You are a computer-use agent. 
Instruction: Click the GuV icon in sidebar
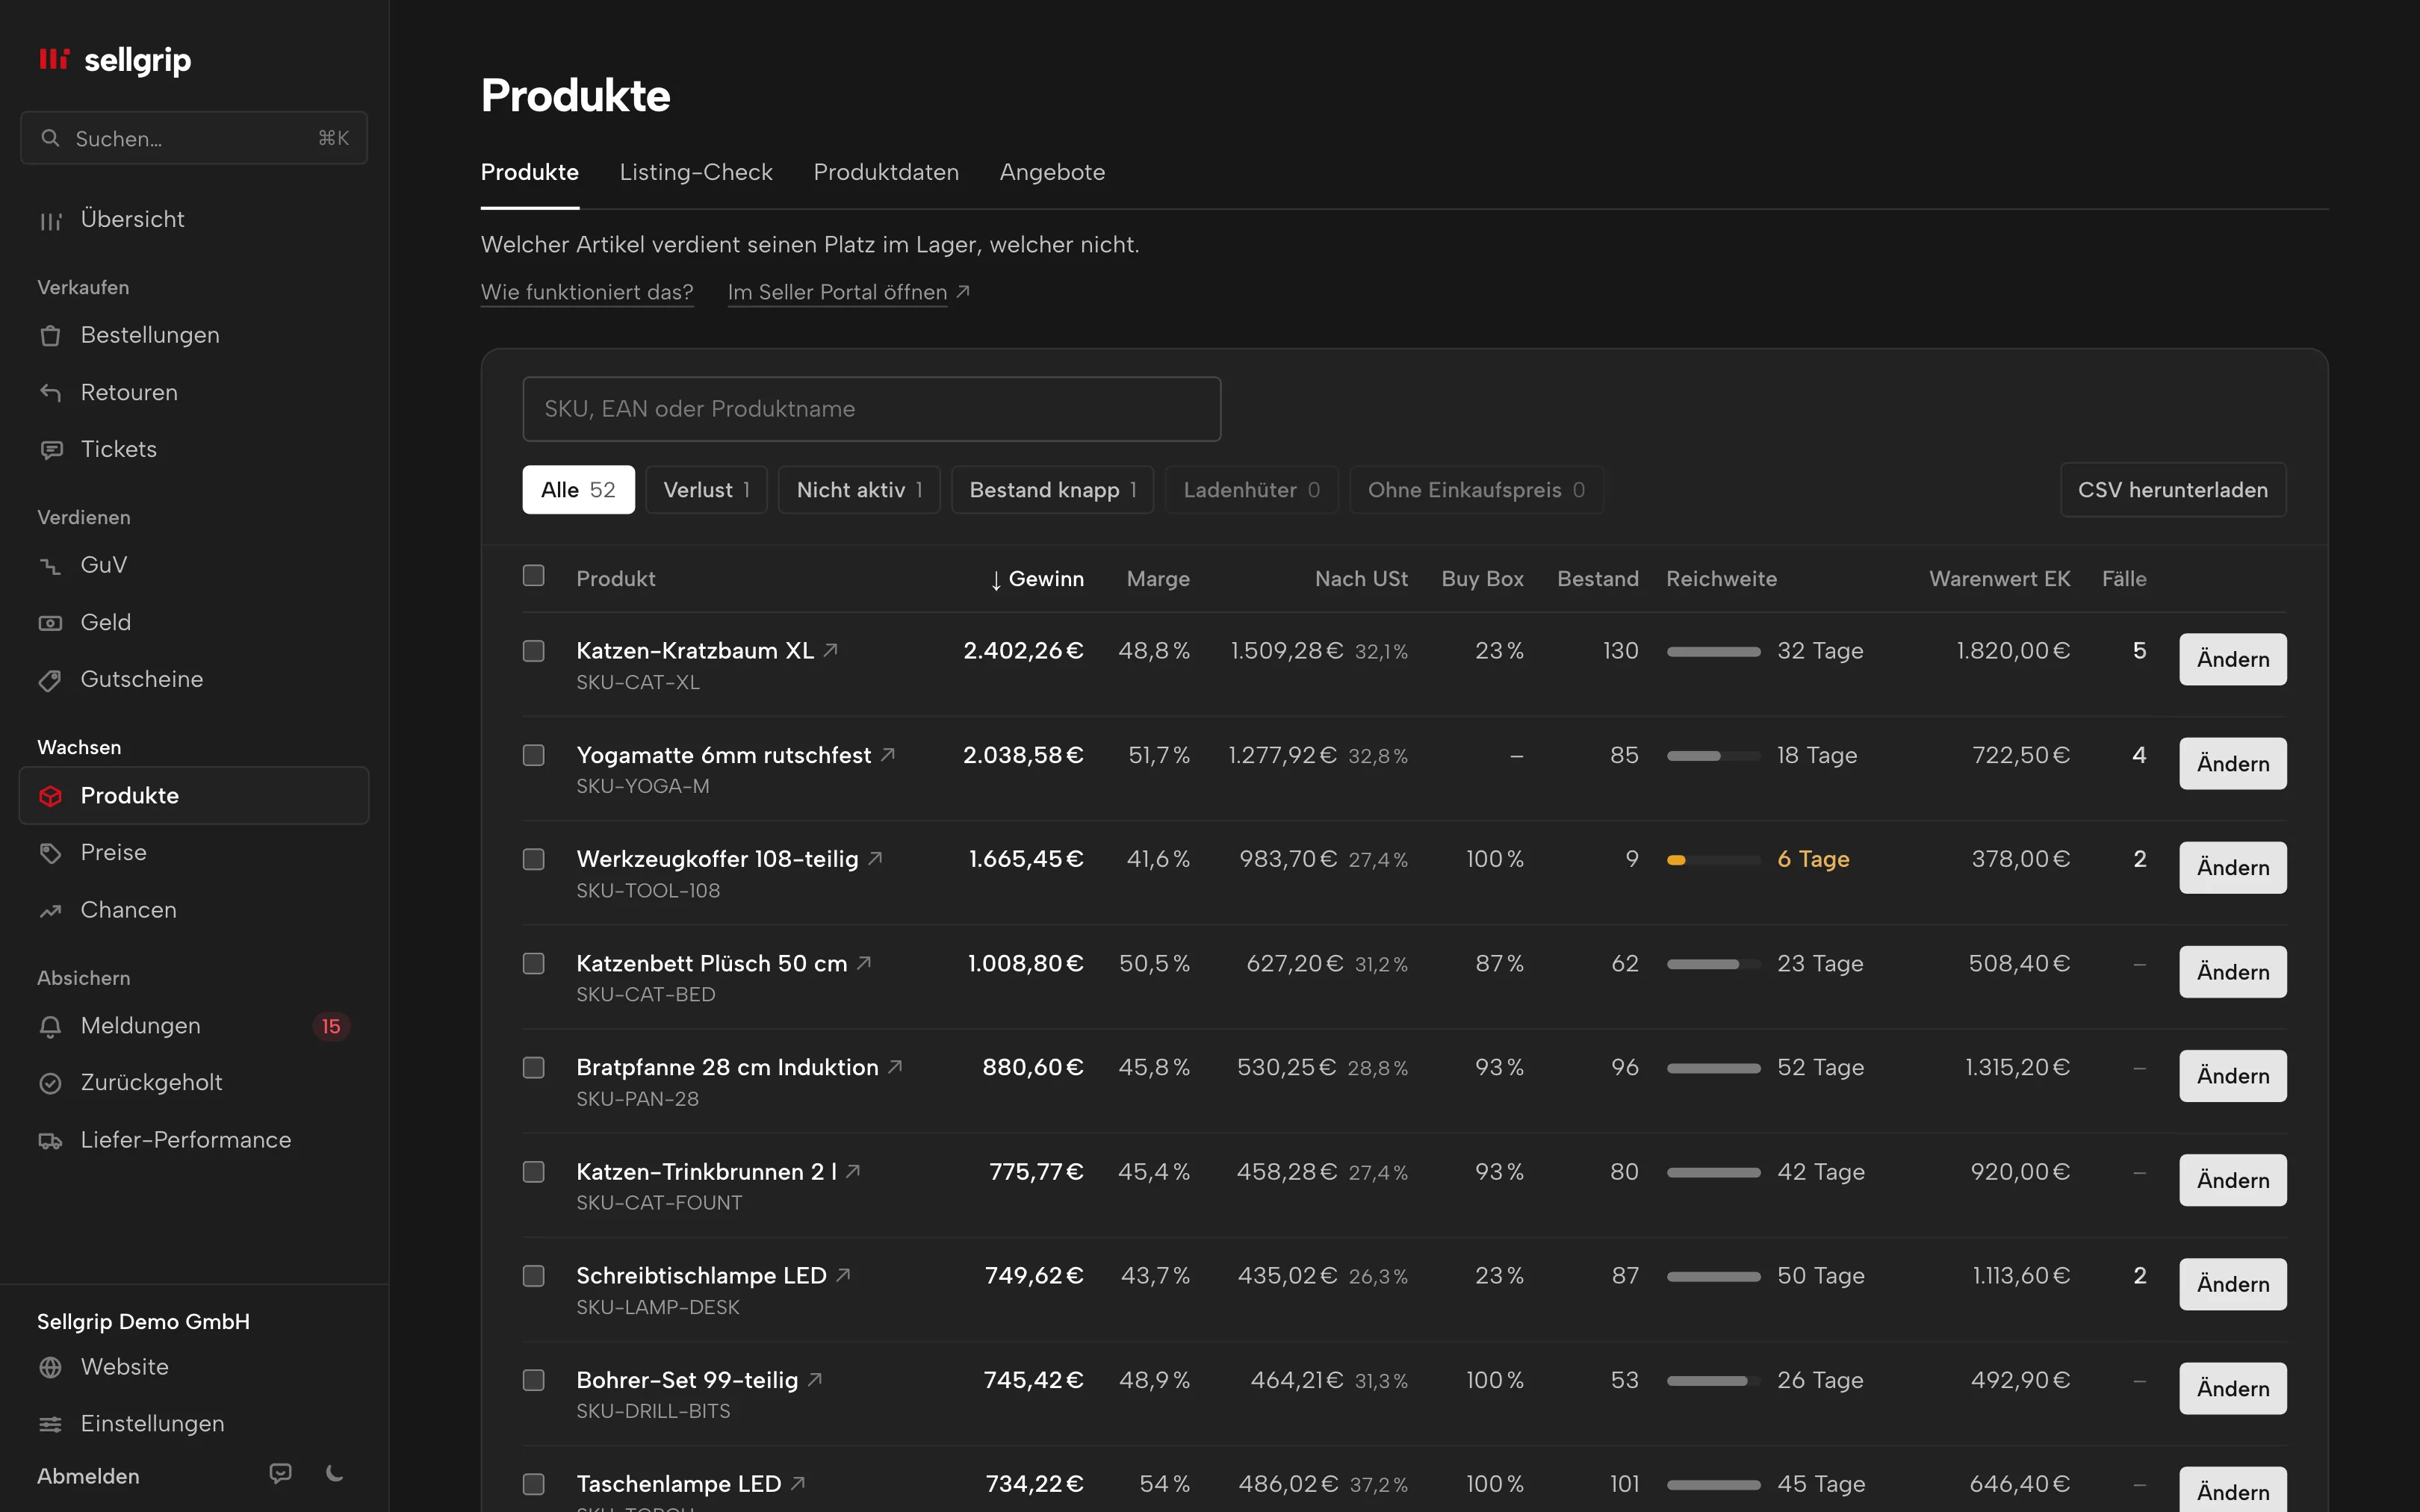(x=50, y=566)
